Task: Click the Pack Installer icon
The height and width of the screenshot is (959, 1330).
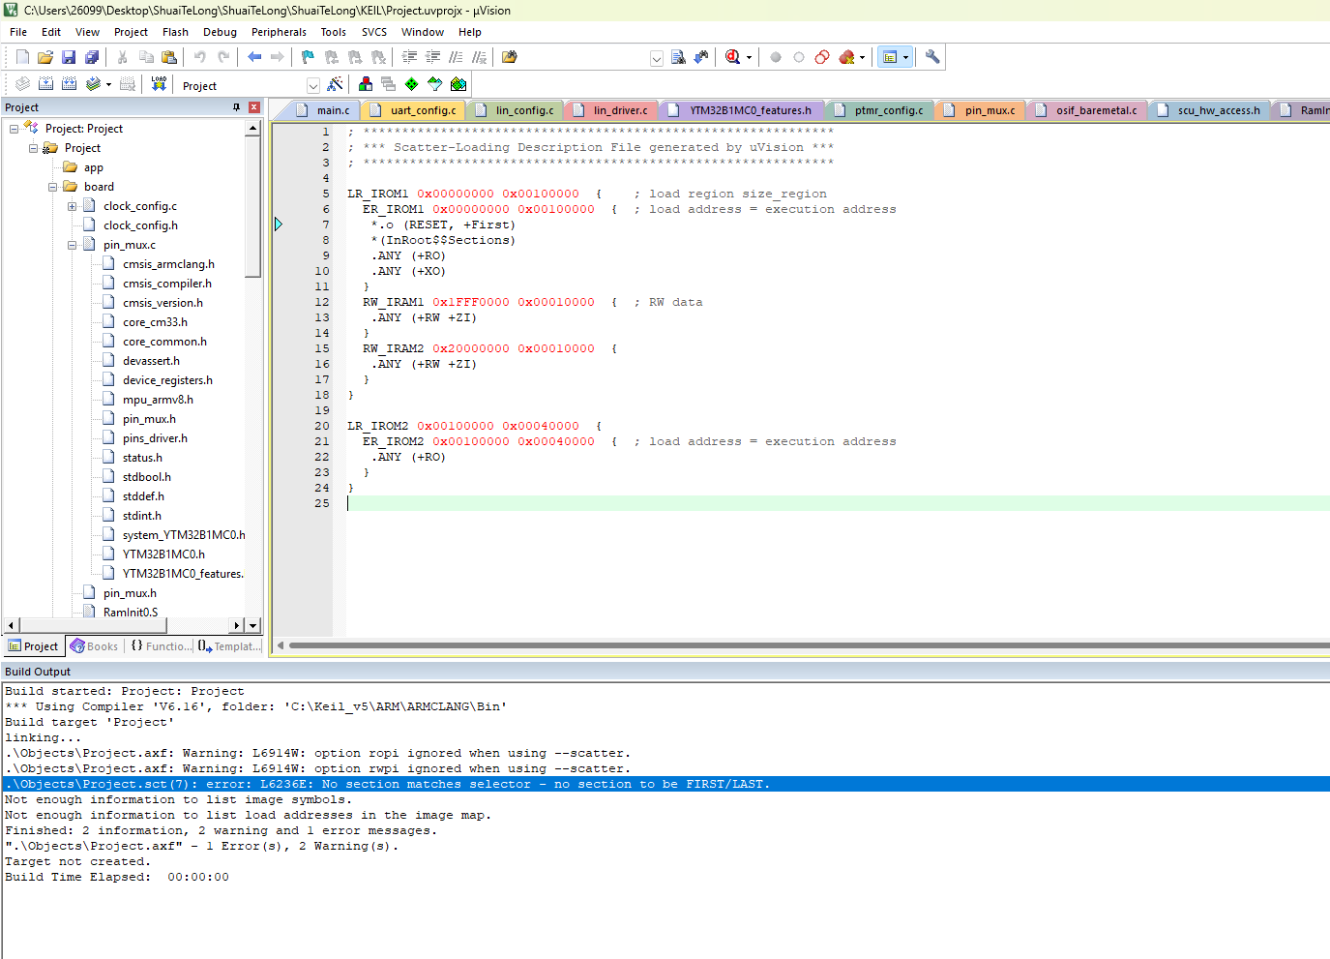Action: 458,84
